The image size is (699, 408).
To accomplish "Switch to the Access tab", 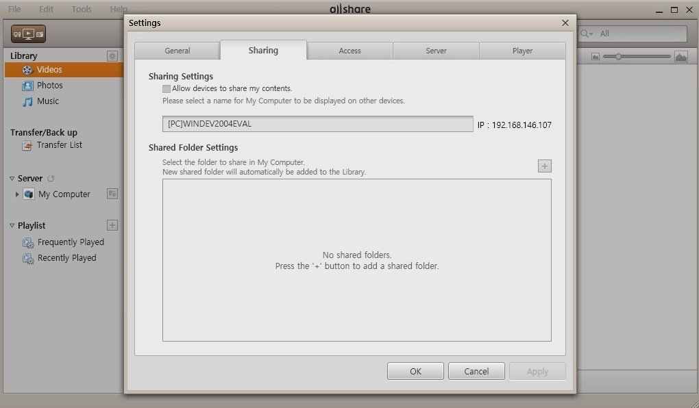I will click(x=350, y=51).
